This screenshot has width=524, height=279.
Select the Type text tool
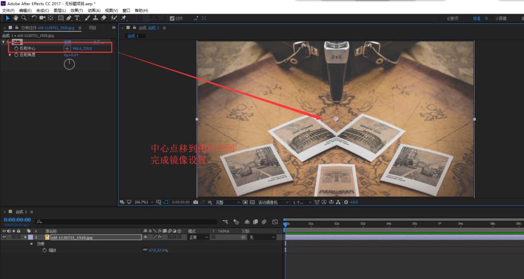coord(77,18)
